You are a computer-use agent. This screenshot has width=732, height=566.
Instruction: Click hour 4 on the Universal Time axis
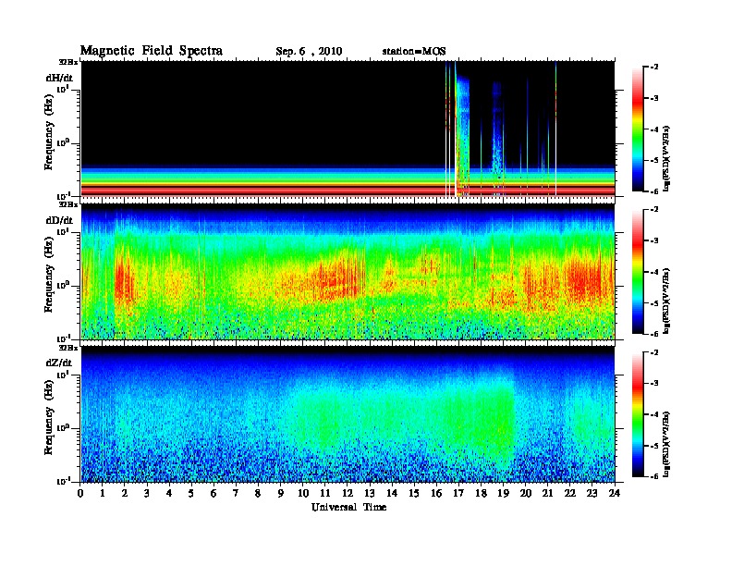[x=169, y=493]
